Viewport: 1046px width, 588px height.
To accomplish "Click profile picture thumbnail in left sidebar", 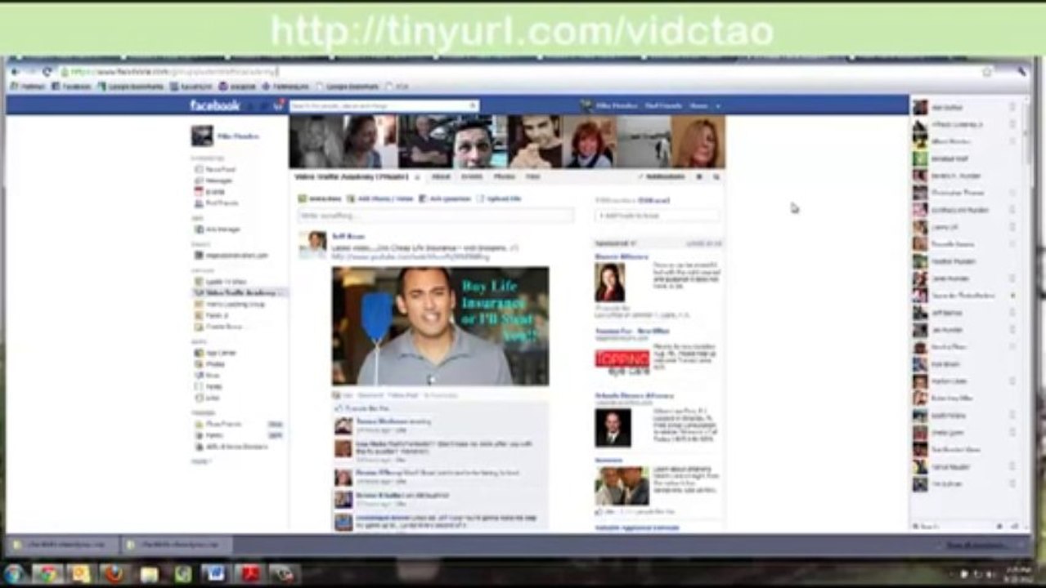I will [x=202, y=136].
